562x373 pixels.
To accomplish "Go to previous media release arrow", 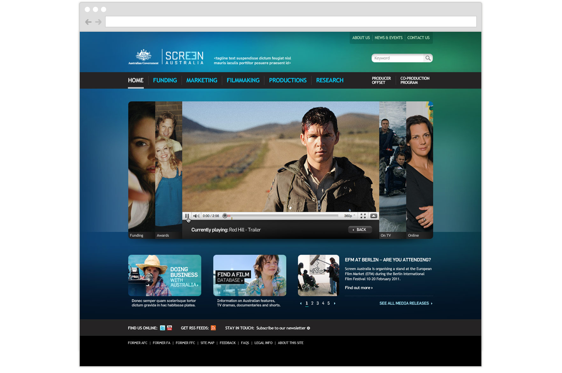I will [x=301, y=303].
